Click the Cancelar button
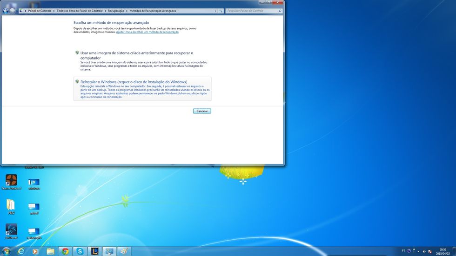The width and height of the screenshot is (456, 256). tap(202, 111)
